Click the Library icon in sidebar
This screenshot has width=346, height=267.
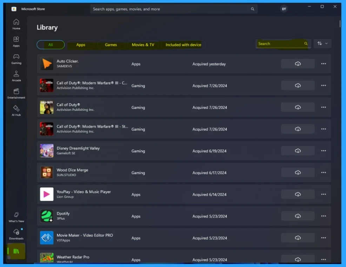click(x=16, y=251)
